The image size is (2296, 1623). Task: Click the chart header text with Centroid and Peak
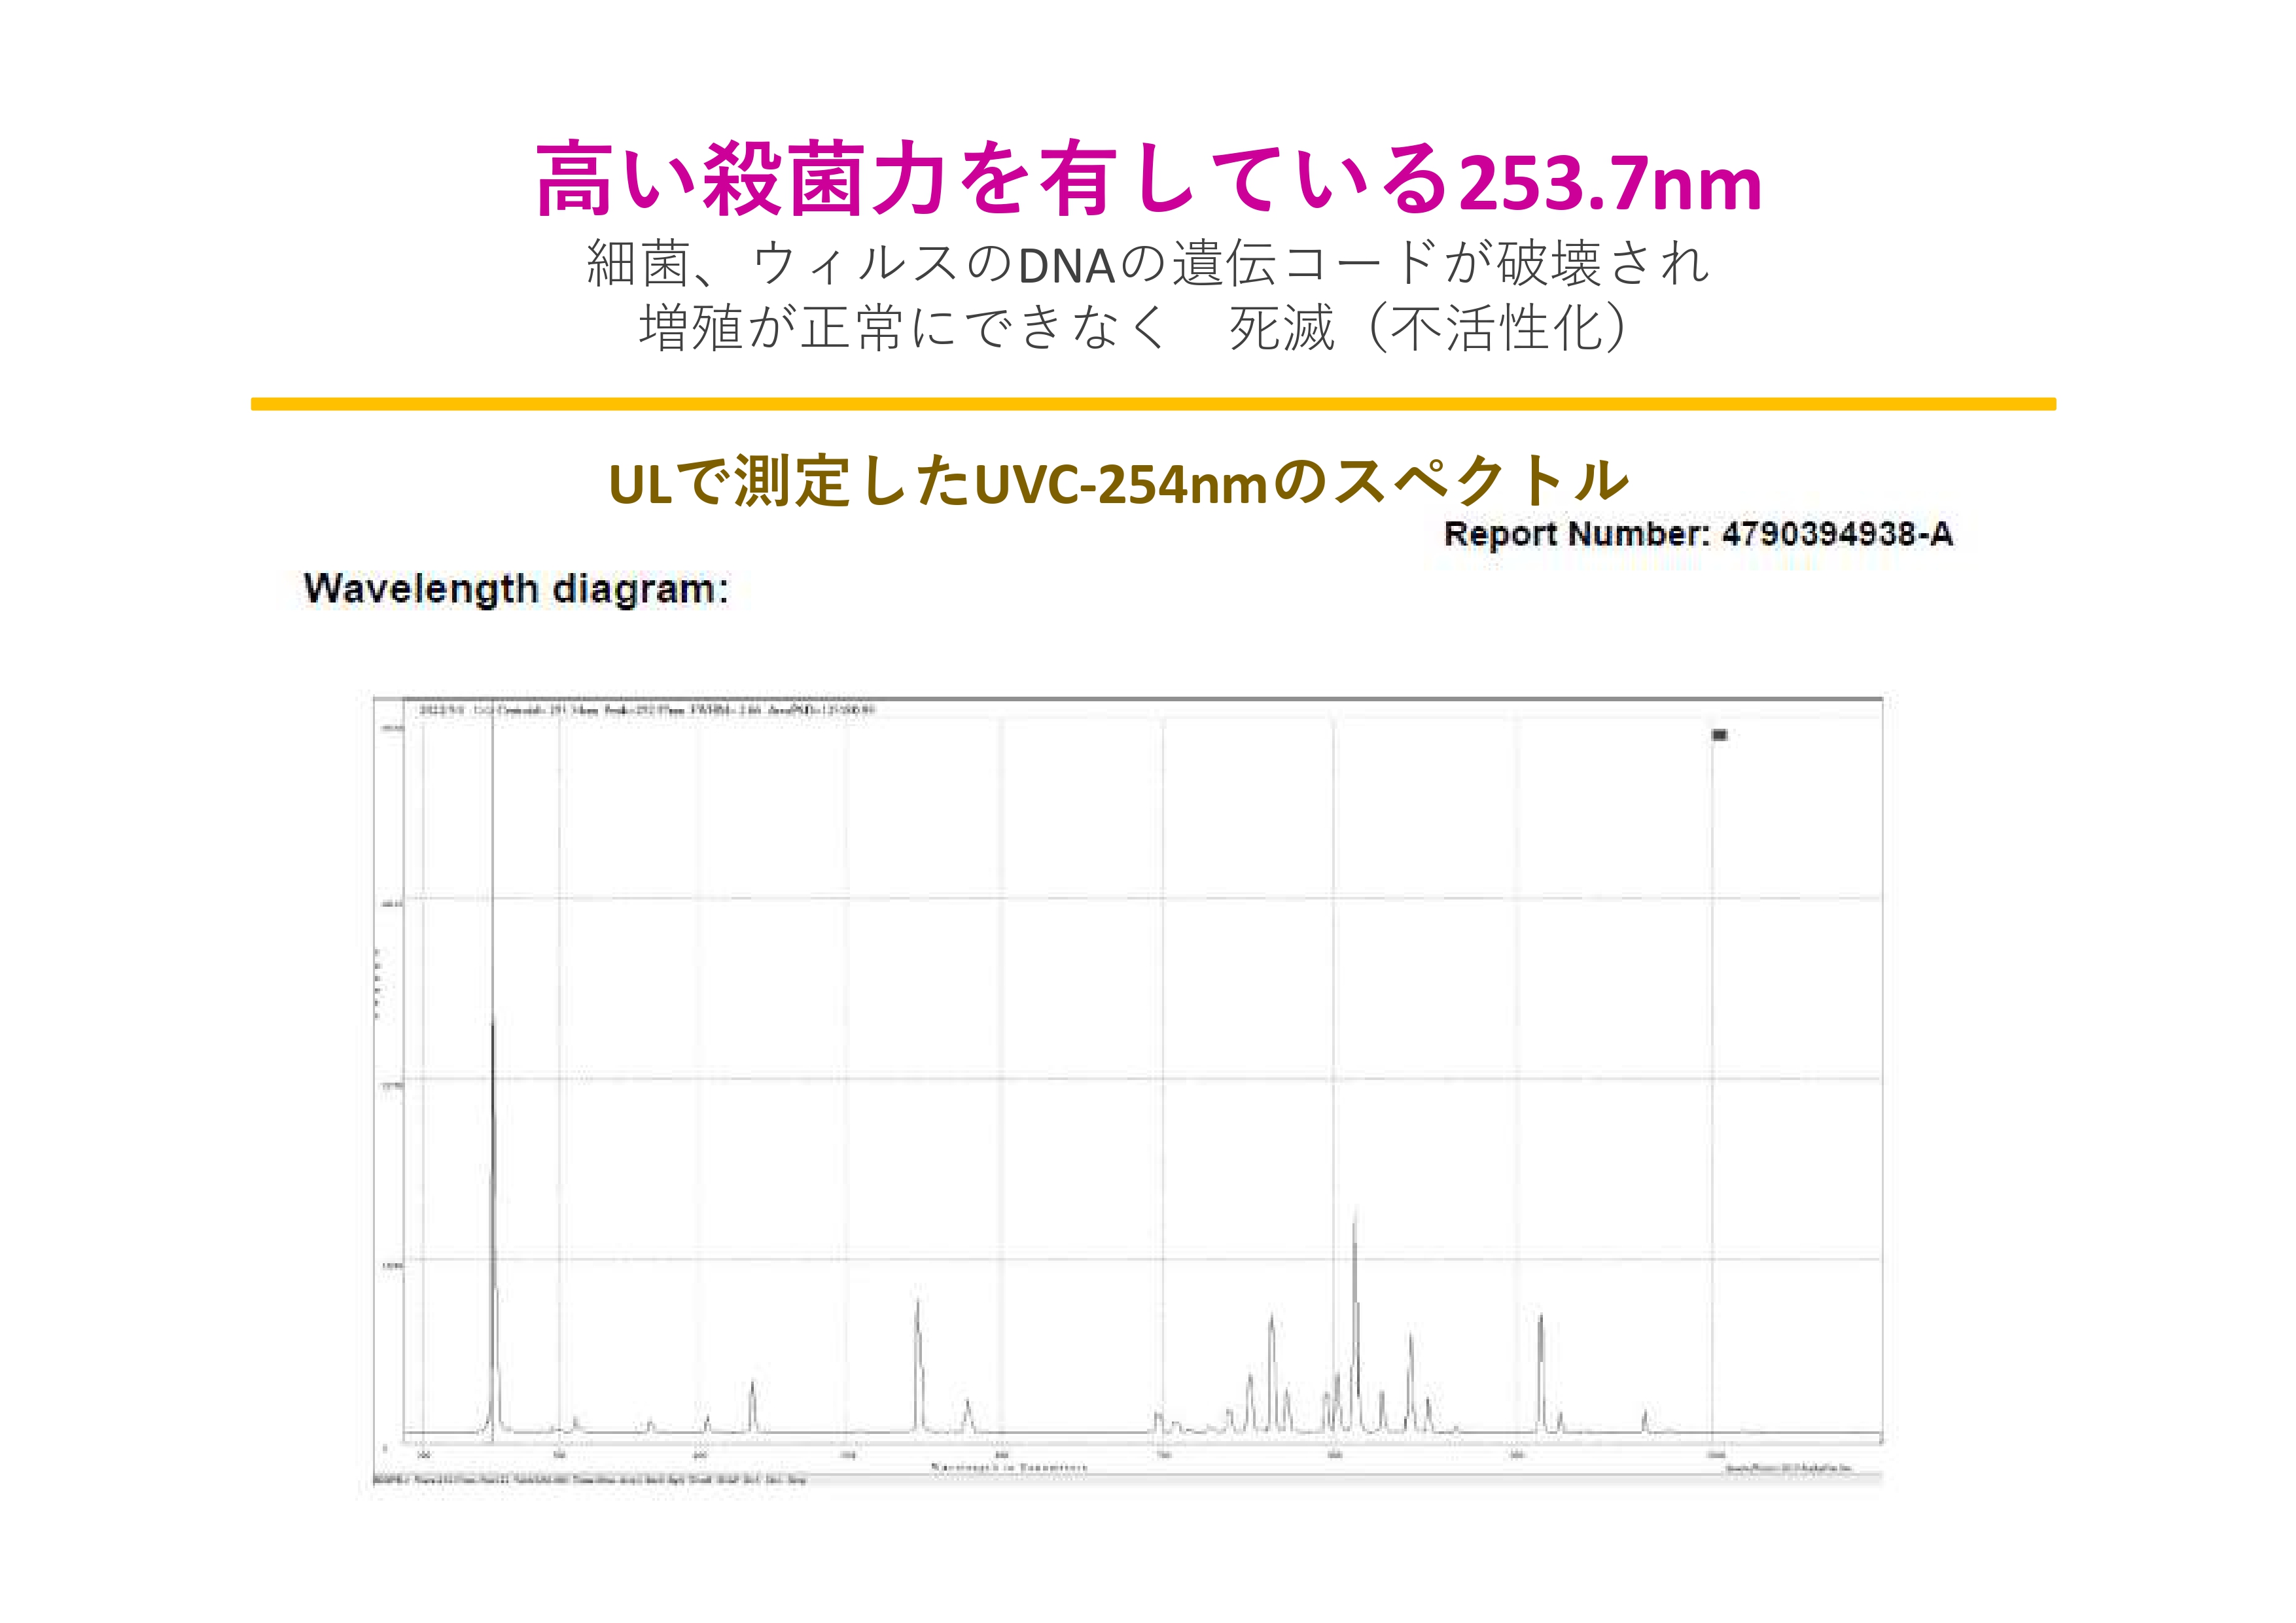(647, 710)
